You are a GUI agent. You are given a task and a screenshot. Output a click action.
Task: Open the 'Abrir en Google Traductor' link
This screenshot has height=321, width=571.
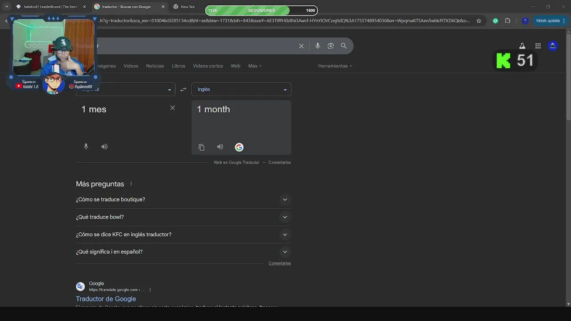coord(236,162)
